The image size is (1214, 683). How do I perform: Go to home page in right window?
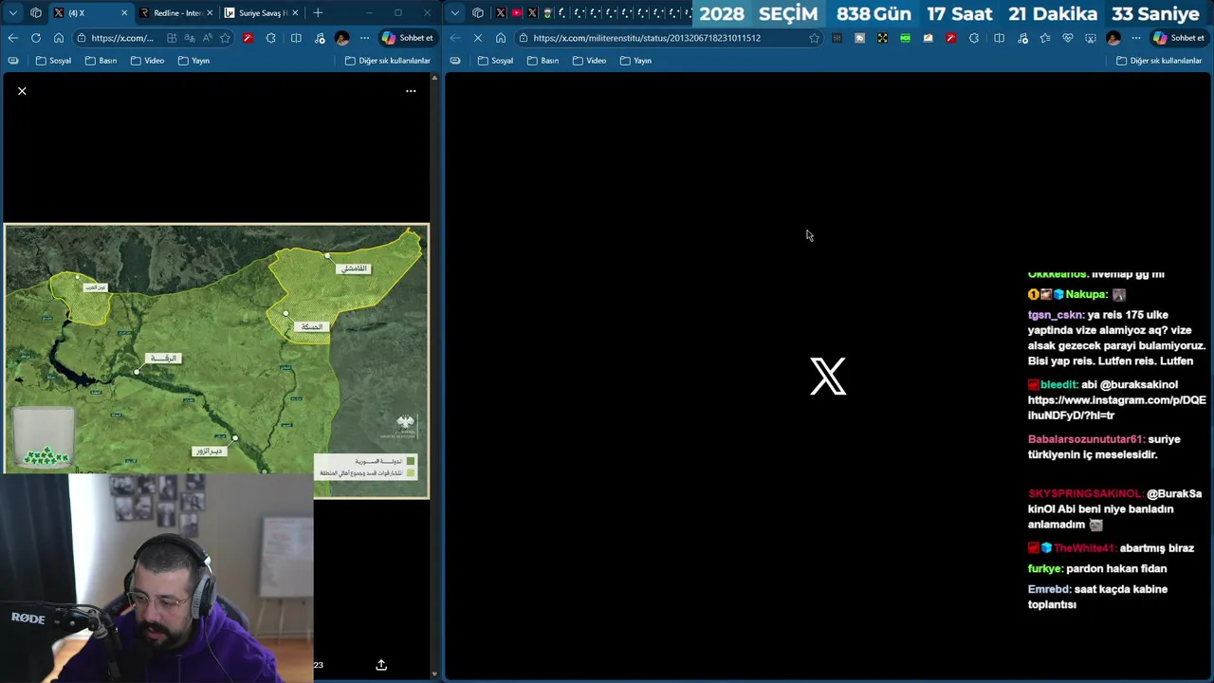coord(501,38)
